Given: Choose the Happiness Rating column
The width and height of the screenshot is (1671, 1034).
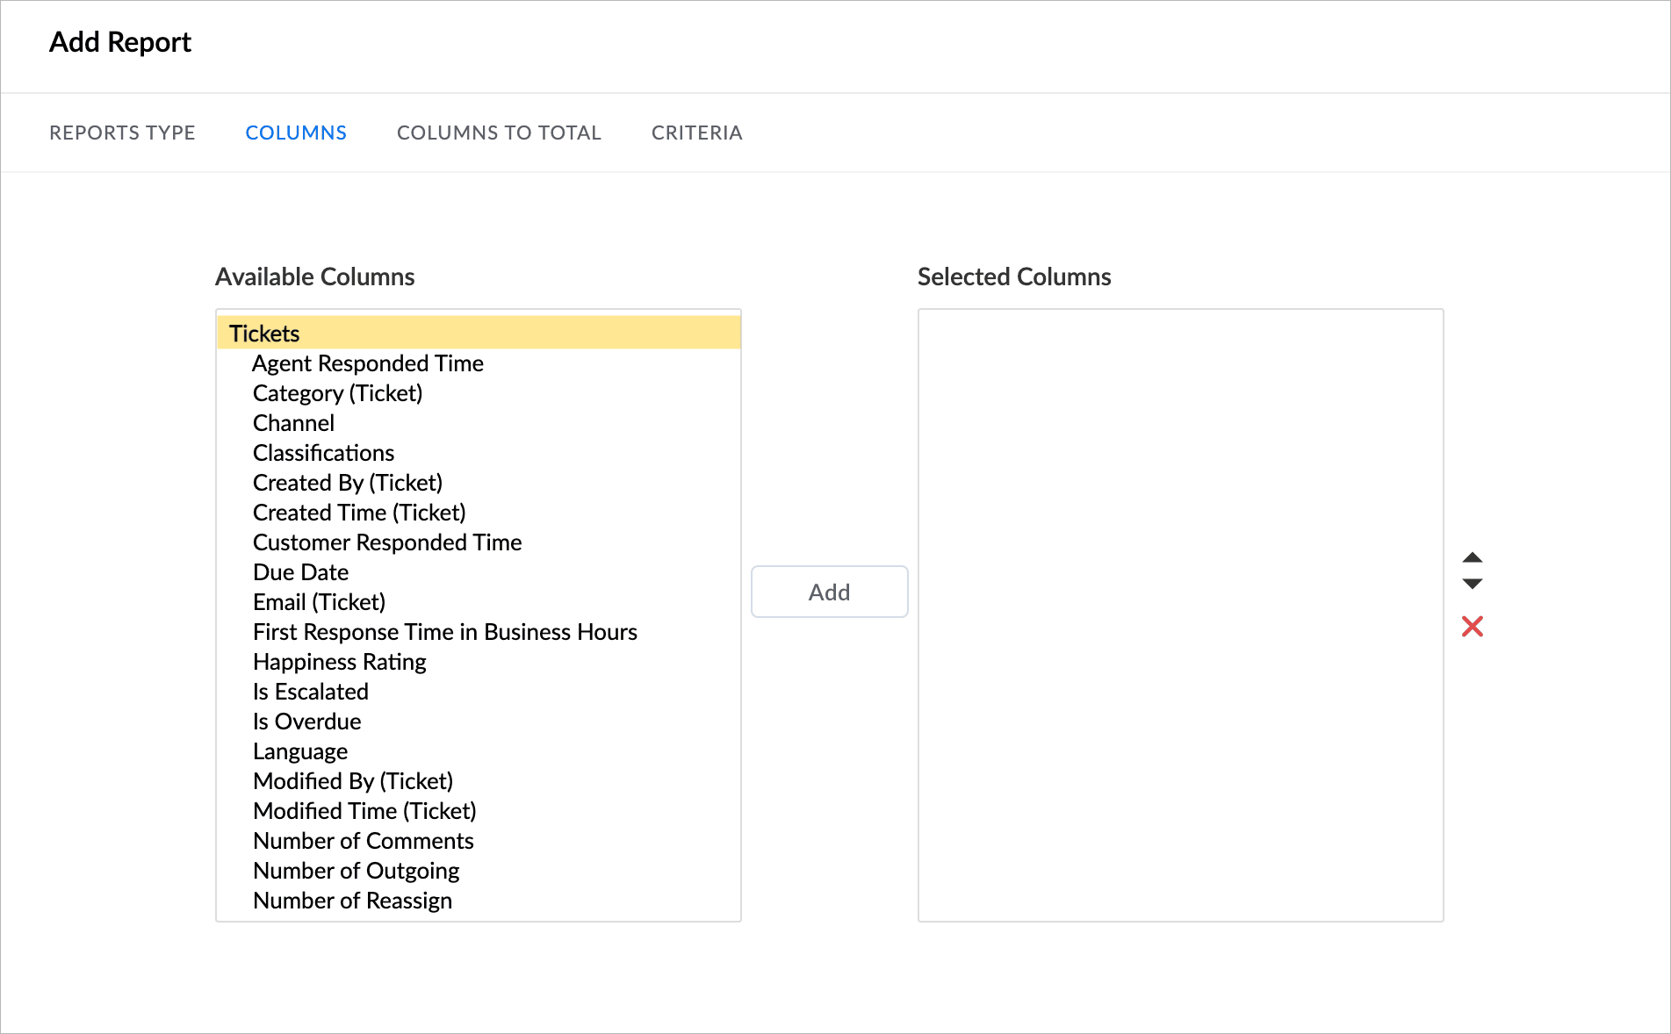Looking at the screenshot, I should point(340,662).
